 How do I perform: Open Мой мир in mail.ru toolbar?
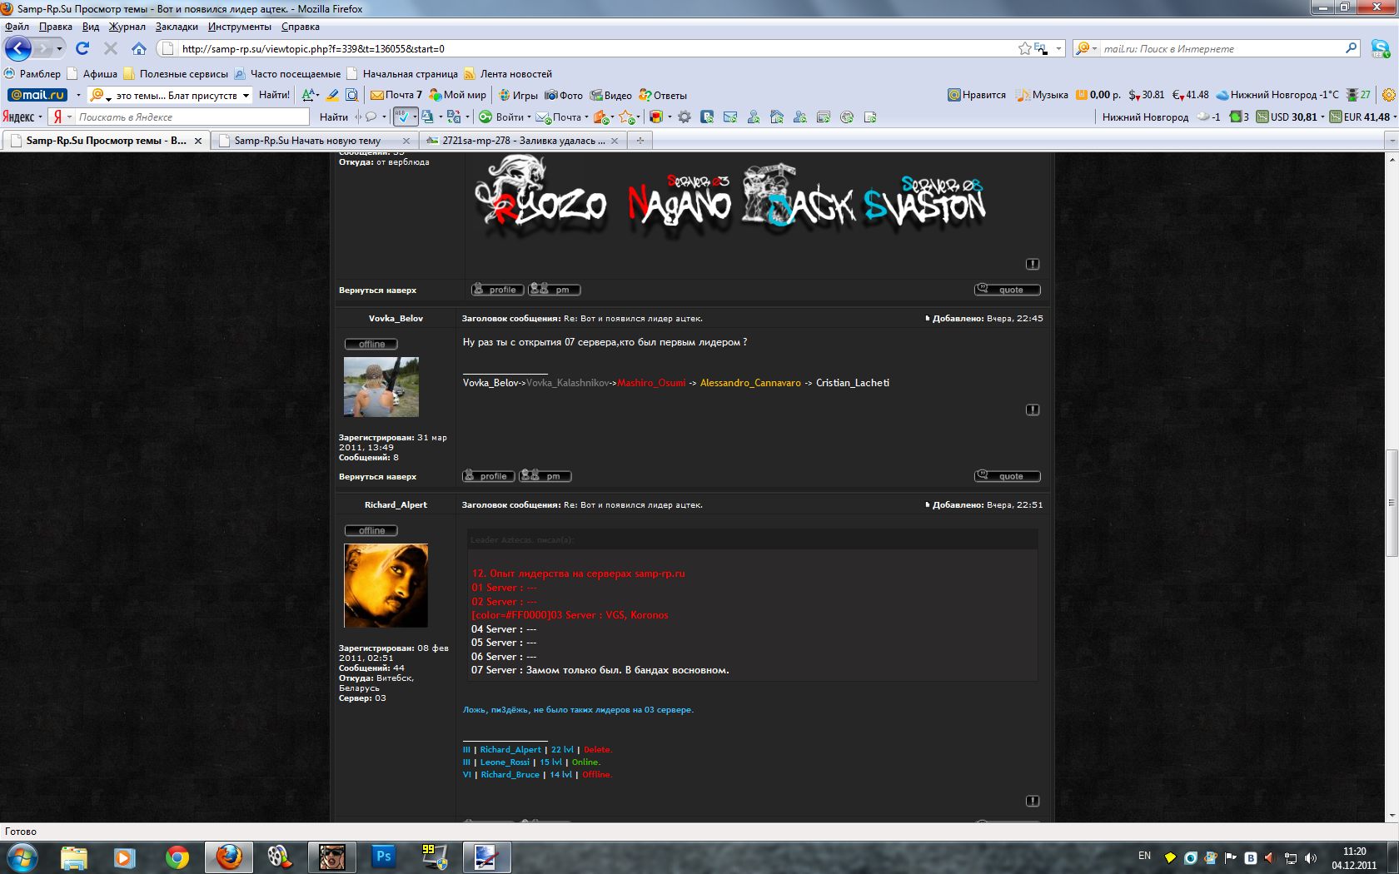(457, 95)
